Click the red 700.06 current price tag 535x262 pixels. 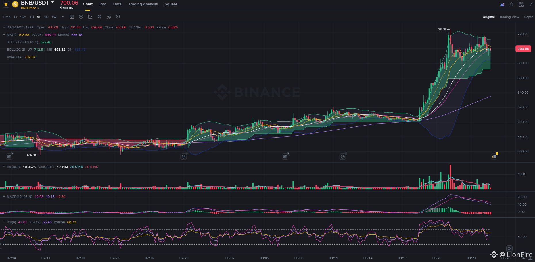click(523, 49)
